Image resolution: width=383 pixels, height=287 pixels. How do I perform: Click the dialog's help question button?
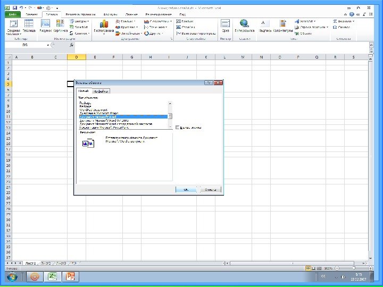tap(209, 83)
